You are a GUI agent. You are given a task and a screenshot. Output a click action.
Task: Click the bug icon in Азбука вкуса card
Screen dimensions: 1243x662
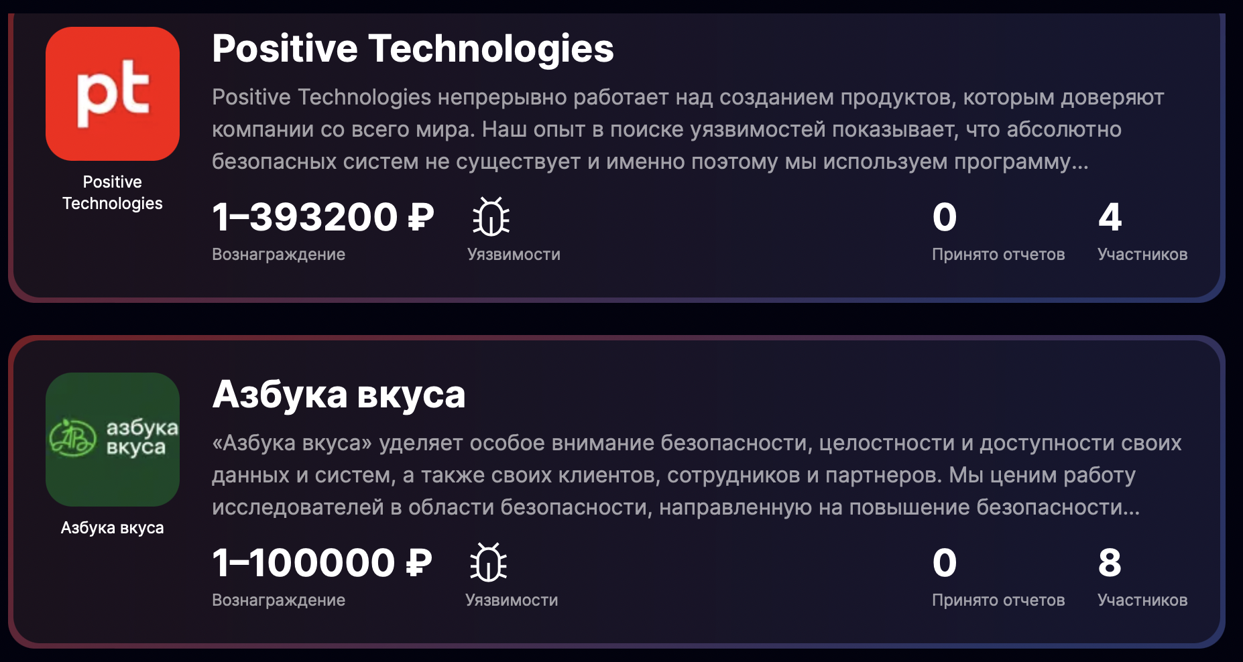click(489, 562)
